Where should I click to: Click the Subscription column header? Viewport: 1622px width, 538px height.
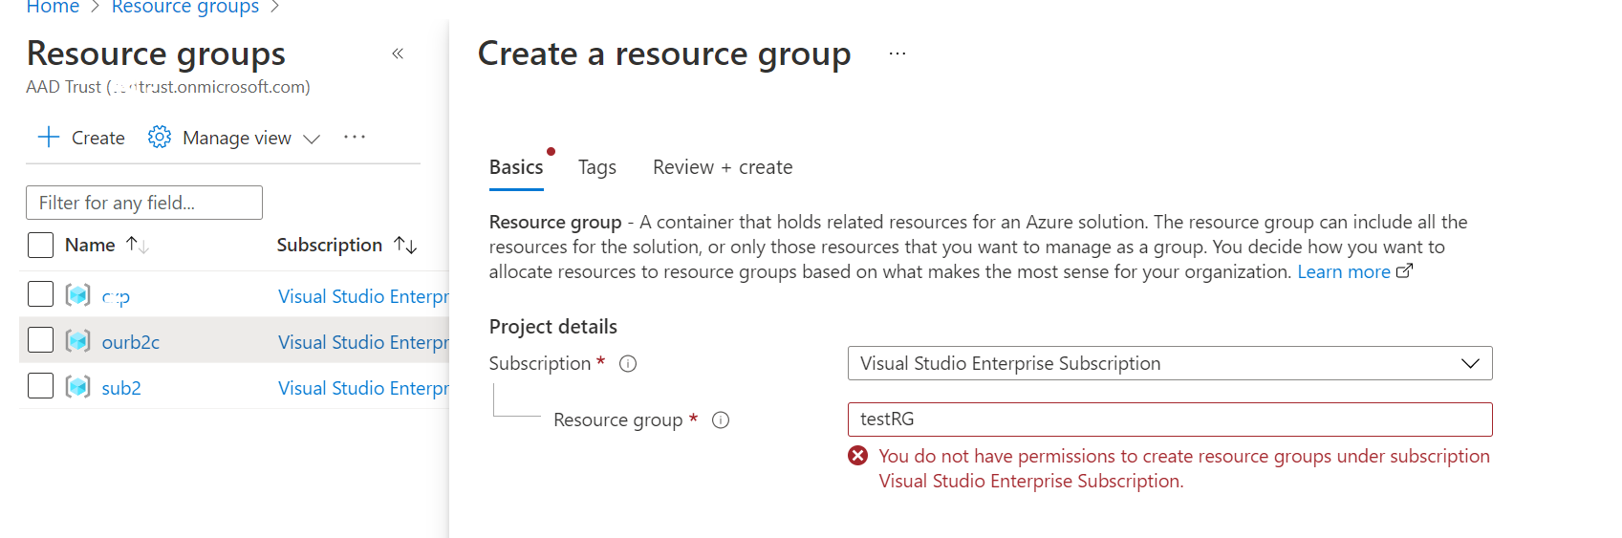pos(330,245)
